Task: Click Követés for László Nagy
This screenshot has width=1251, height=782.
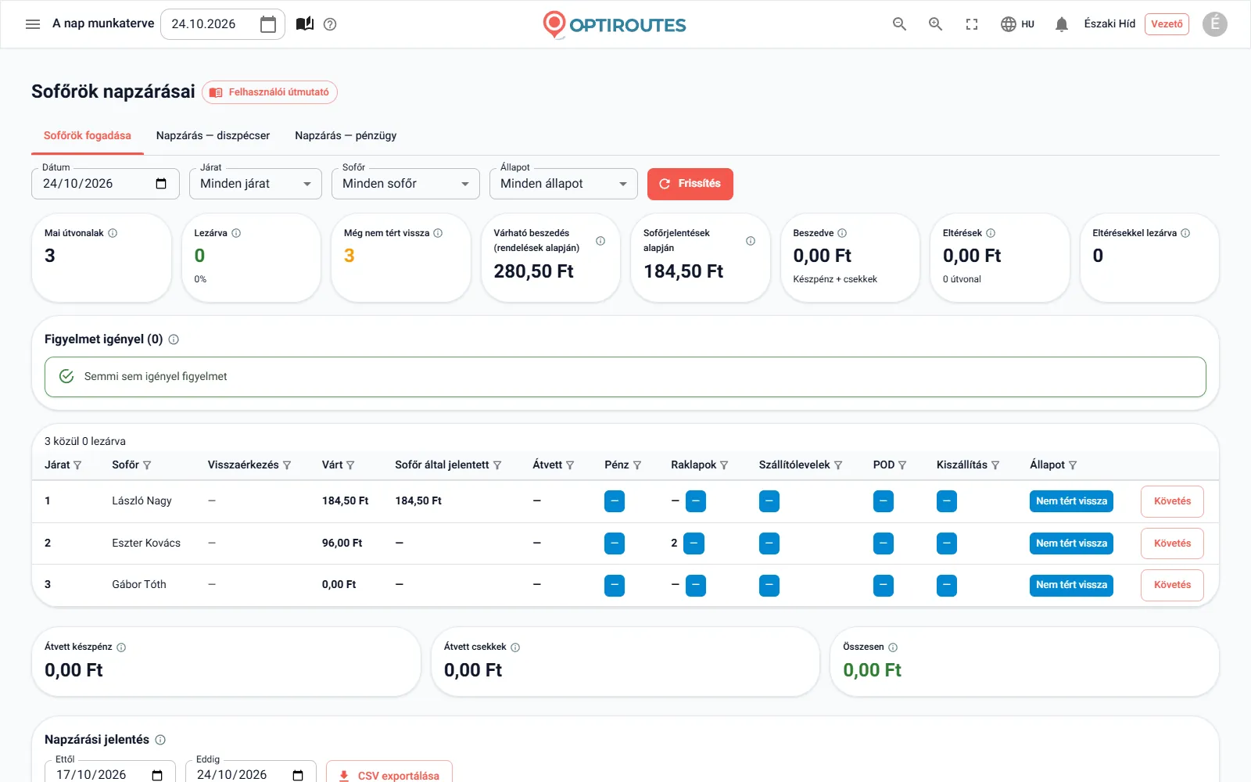Action: (x=1172, y=501)
